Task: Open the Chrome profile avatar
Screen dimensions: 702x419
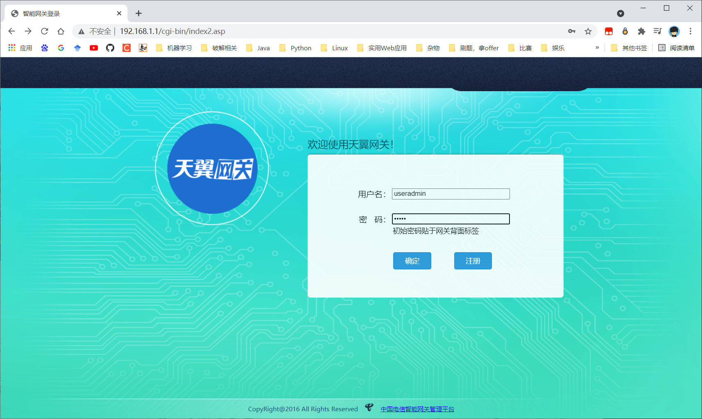Action: point(674,31)
